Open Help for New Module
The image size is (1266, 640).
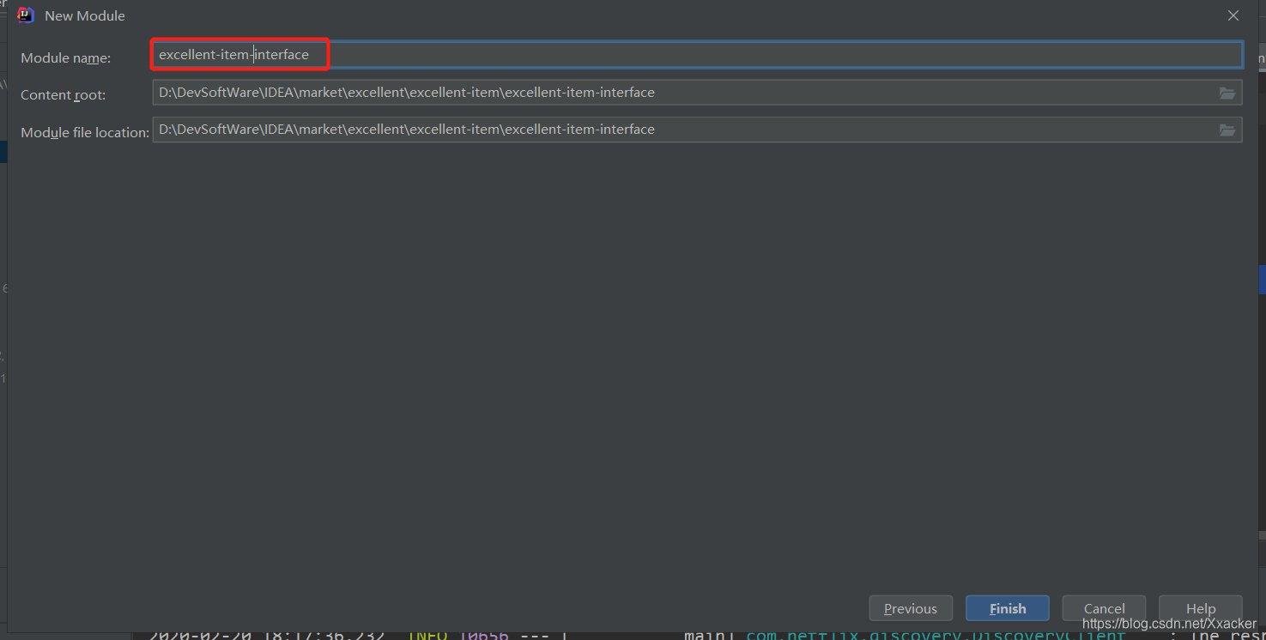(1201, 608)
